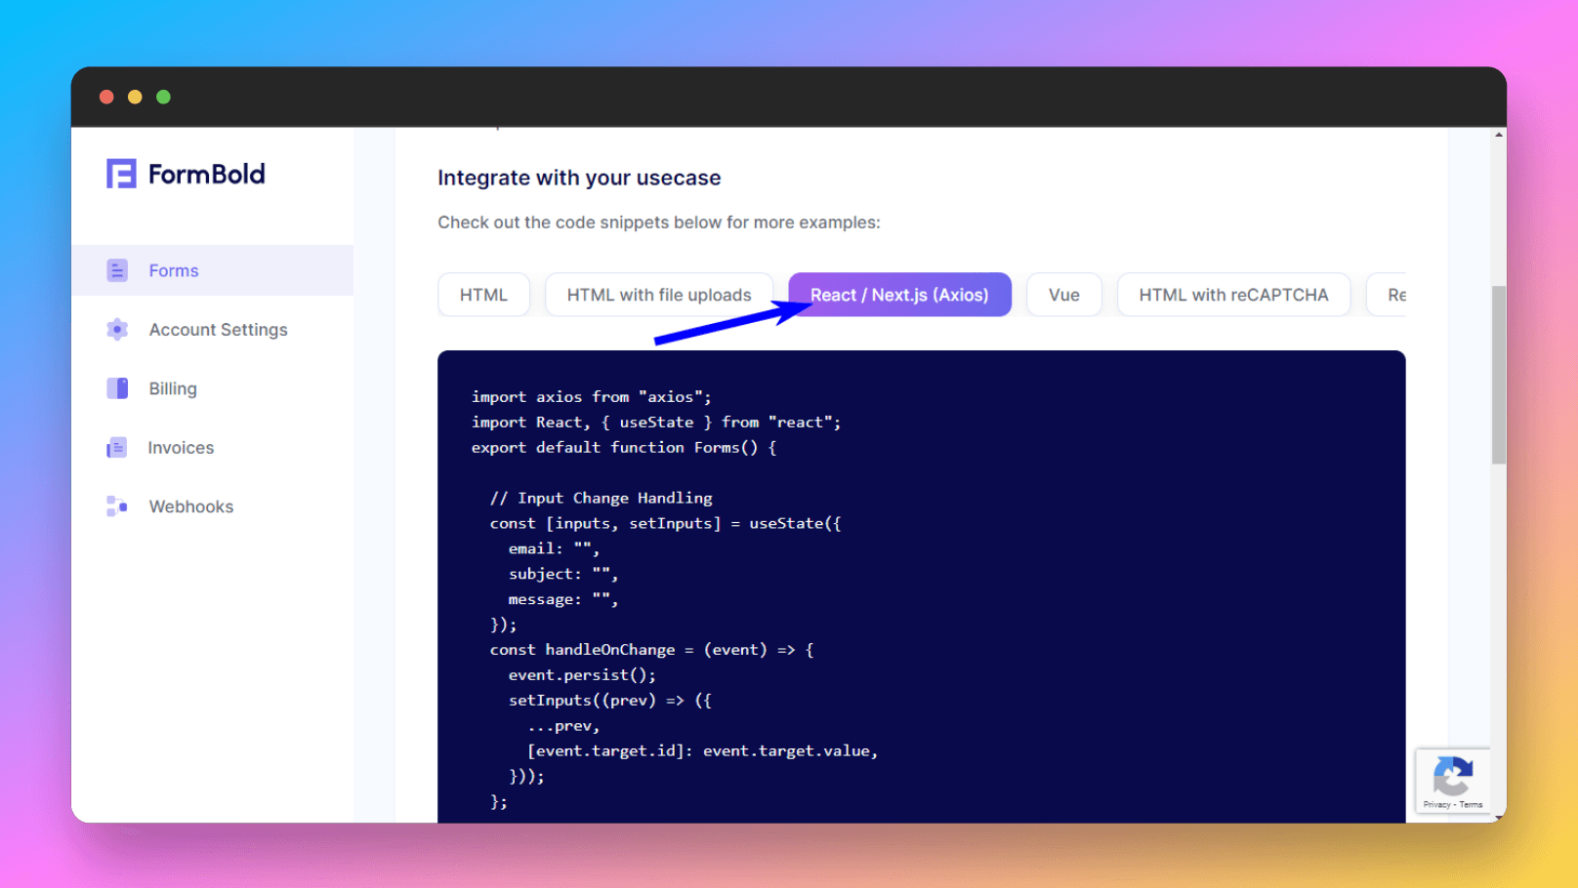This screenshot has height=888, width=1578.
Task: Click the Invoices sidebar icon
Action: (x=117, y=448)
